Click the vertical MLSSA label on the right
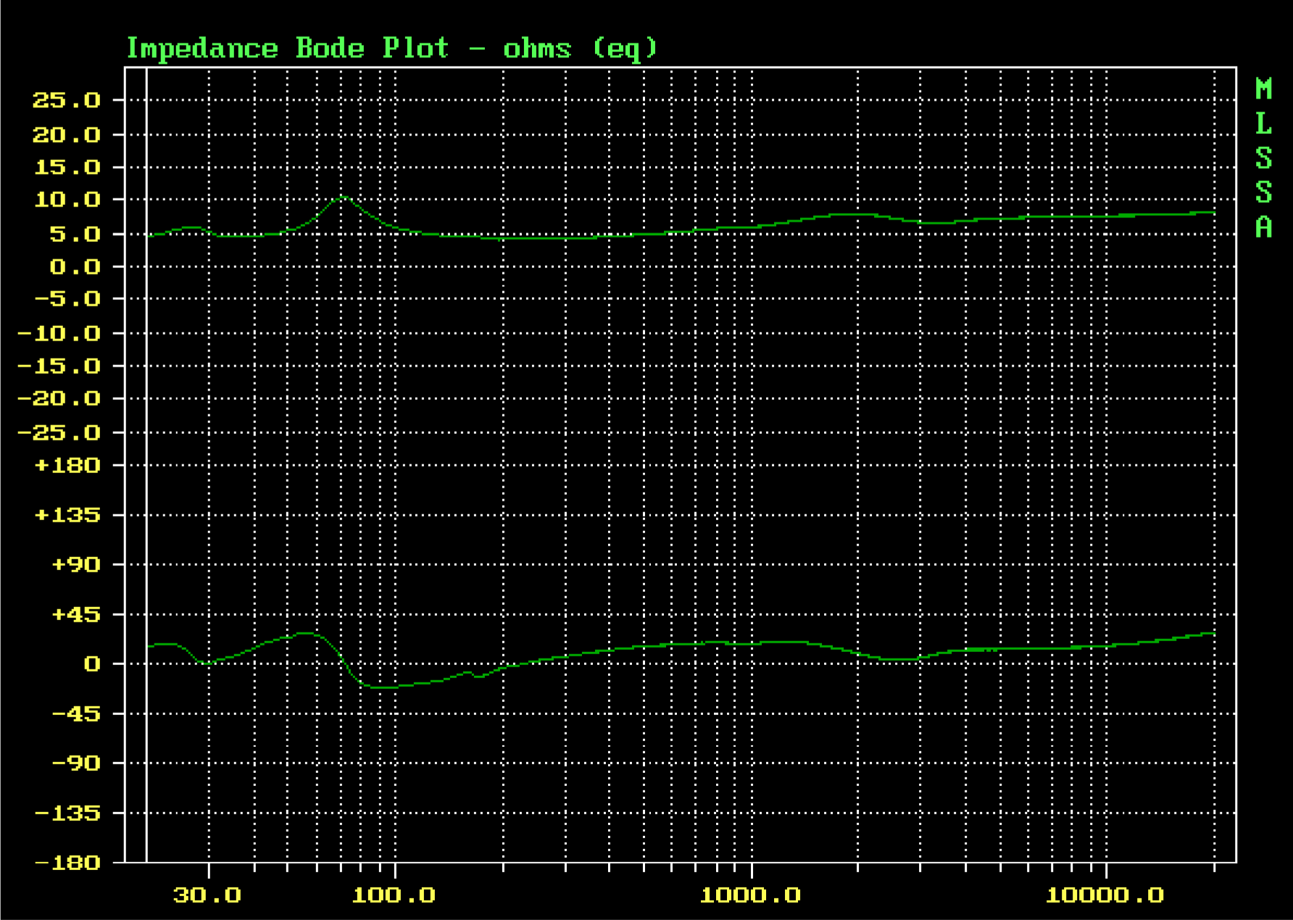 click(x=1263, y=158)
